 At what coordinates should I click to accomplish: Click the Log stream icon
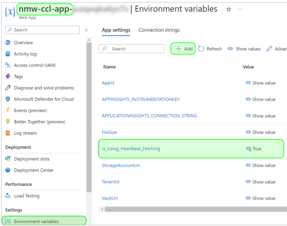[x=8, y=133]
